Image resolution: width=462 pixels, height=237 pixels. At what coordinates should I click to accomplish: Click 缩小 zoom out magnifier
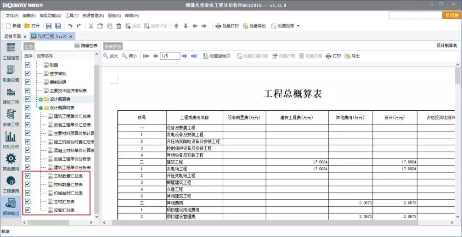click(x=130, y=56)
